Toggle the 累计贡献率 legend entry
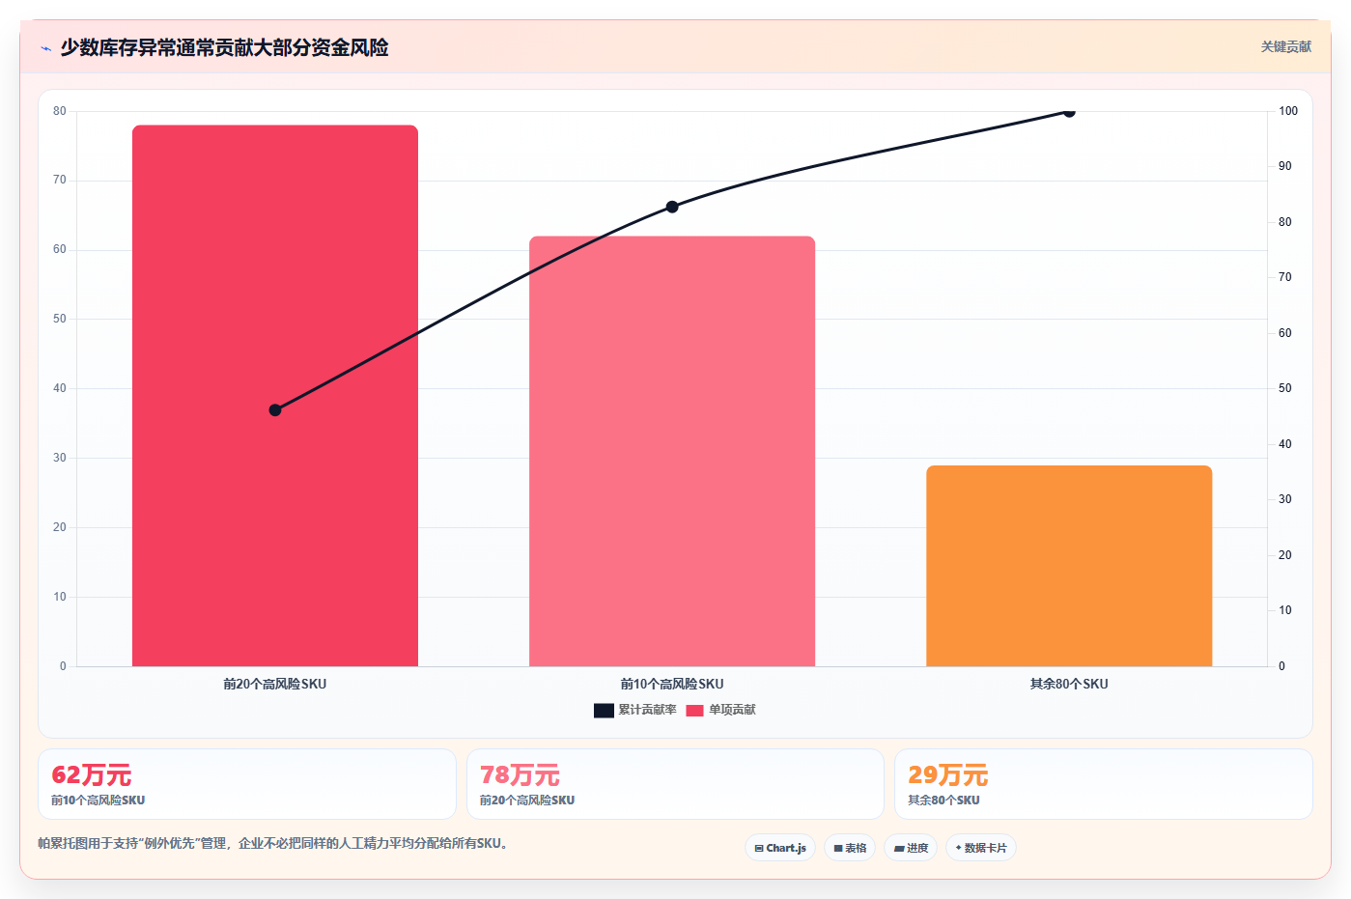1351x899 pixels. [x=635, y=710]
